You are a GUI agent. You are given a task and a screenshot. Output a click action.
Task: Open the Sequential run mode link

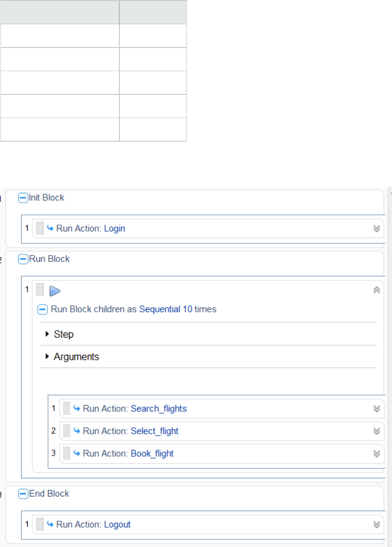tap(159, 309)
